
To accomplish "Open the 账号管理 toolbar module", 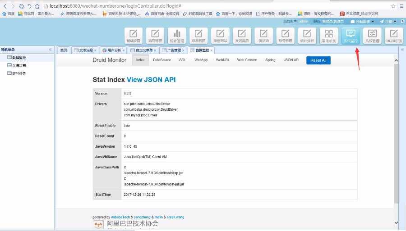I will tap(286, 36).
